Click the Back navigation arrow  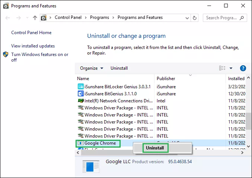point(7,17)
